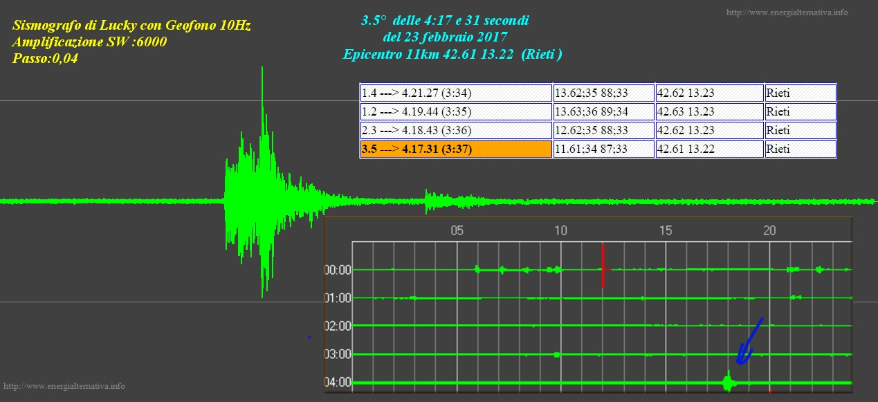Click the '00:00' hour label on the helicorder
This screenshot has width=878, height=402.
point(338,270)
